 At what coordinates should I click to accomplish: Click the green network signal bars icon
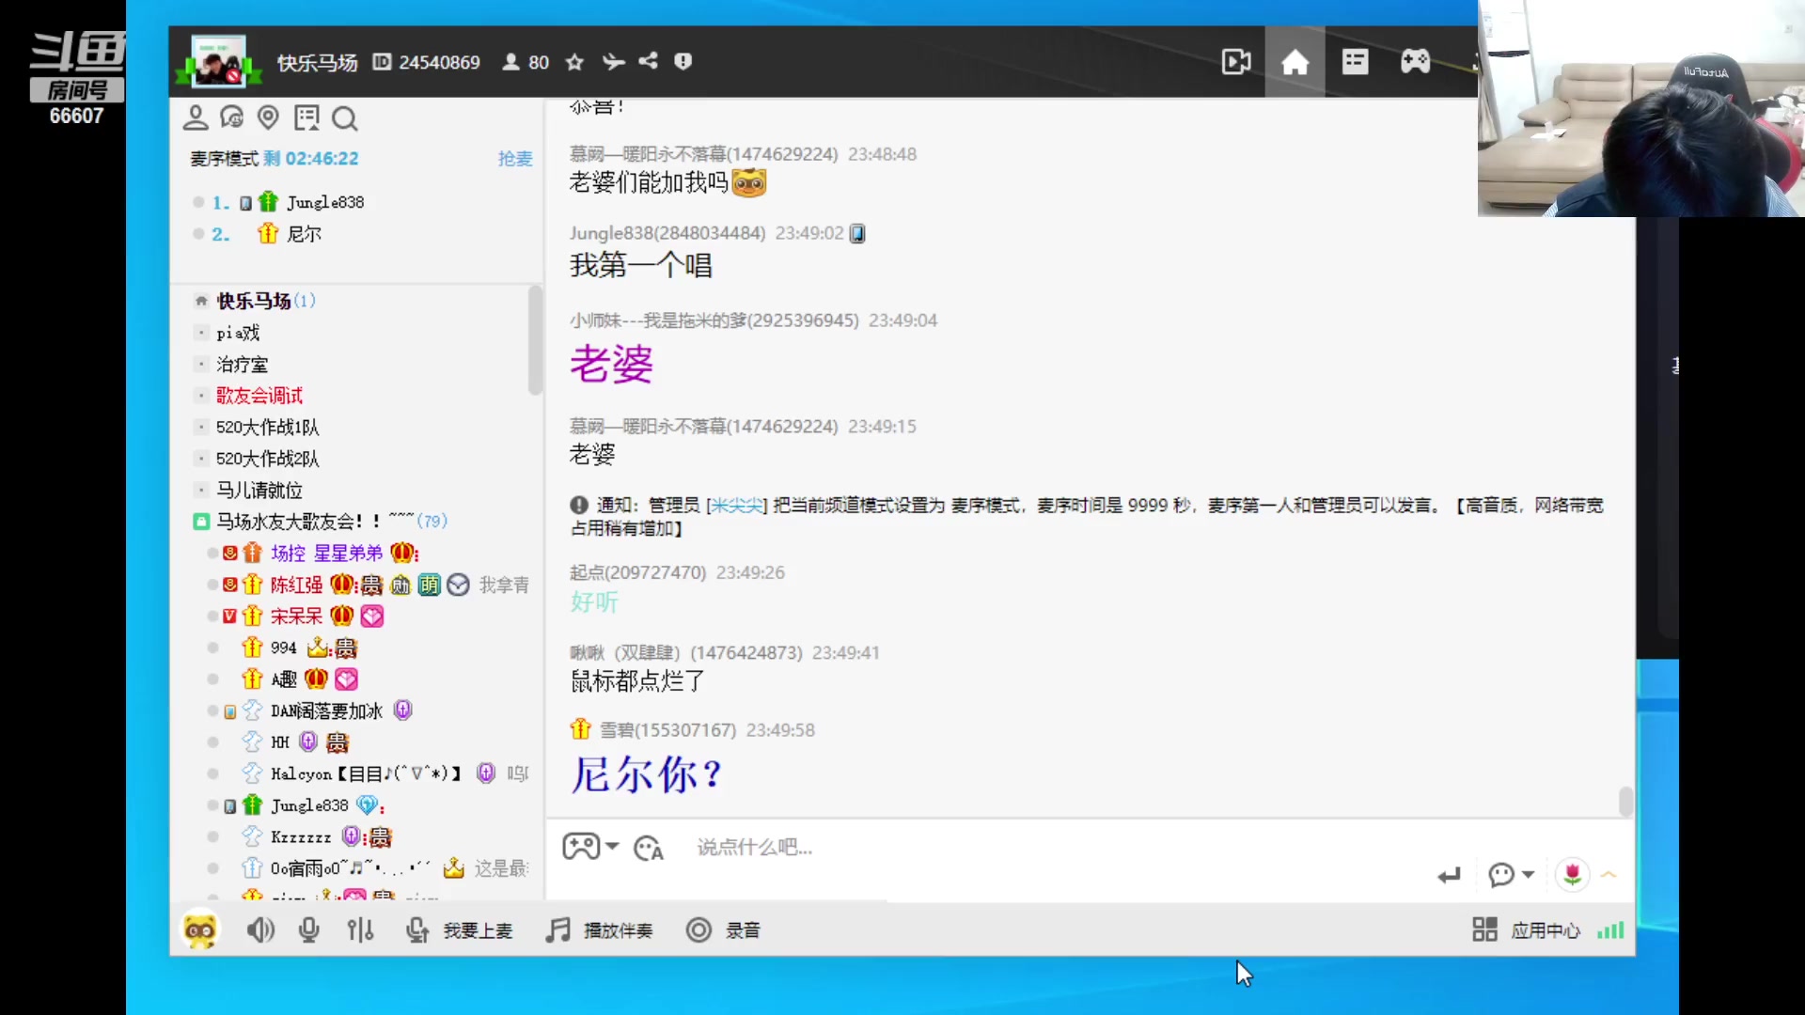click(1610, 930)
